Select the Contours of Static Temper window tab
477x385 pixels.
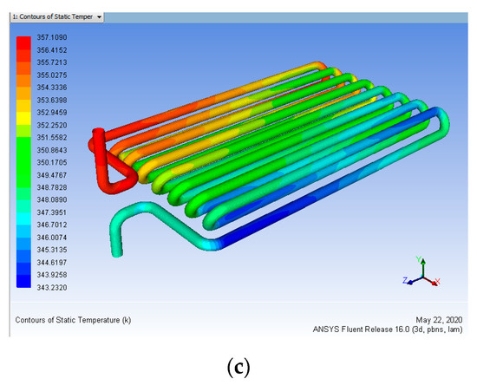(57, 17)
